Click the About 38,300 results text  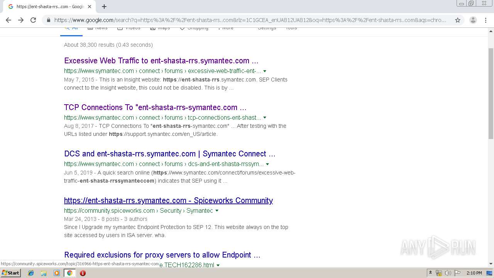108,45
